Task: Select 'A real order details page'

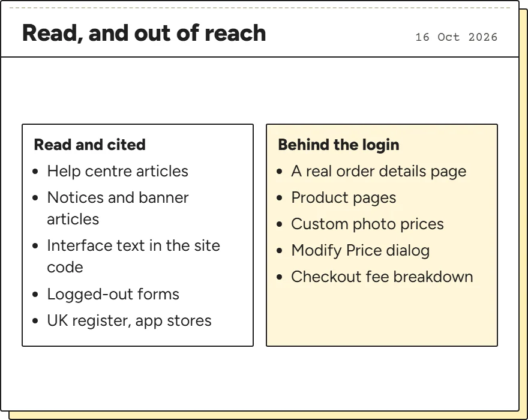Action: [x=379, y=171]
